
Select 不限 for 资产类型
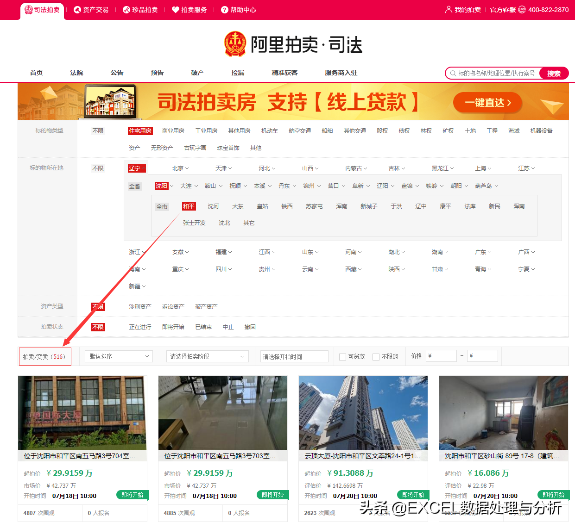[x=98, y=307]
